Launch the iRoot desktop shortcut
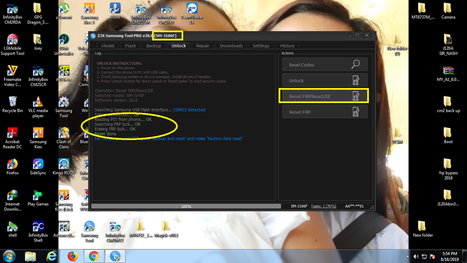The width and height of the screenshot is (467, 263). [115, 11]
